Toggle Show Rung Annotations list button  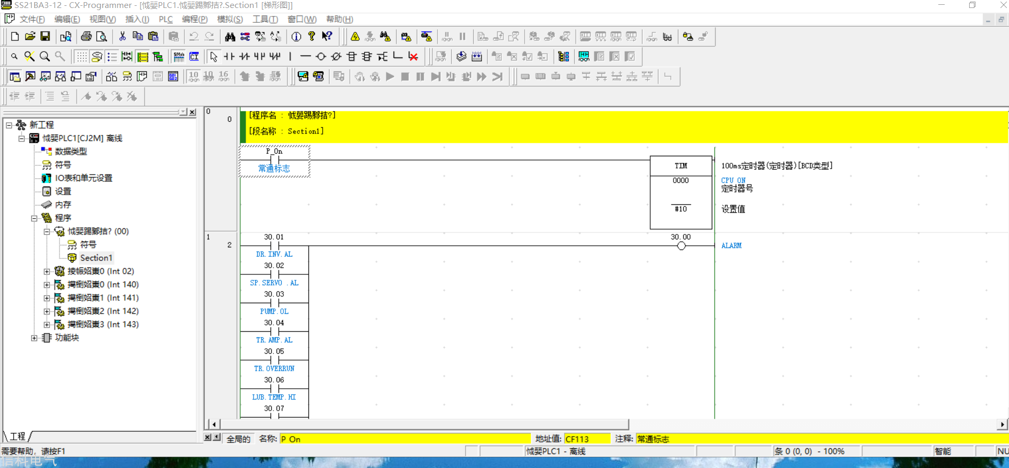click(x=112, y=56)
